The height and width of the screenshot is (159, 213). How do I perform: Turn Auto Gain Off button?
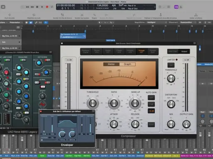151,98
